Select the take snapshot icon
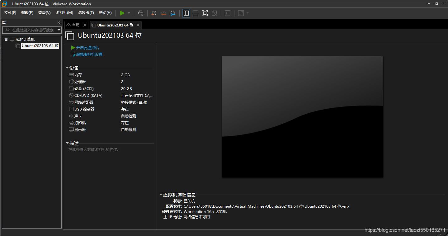Image resolution: width=448 pixels, height=236 pixels. [153, 13]
